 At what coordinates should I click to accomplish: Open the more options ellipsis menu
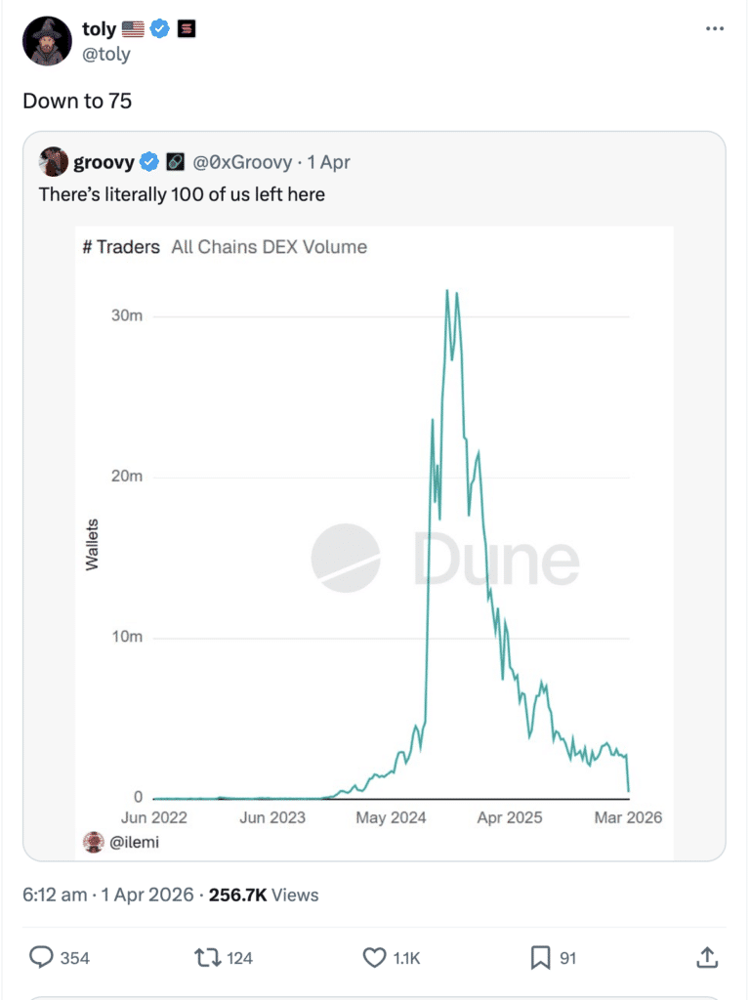[x=716, y=28]
